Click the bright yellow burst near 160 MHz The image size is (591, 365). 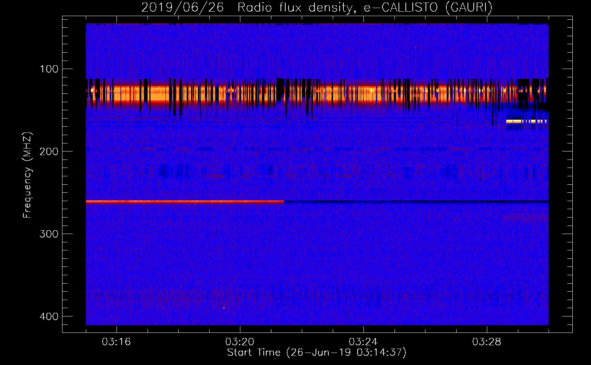(x=526, y=122)
